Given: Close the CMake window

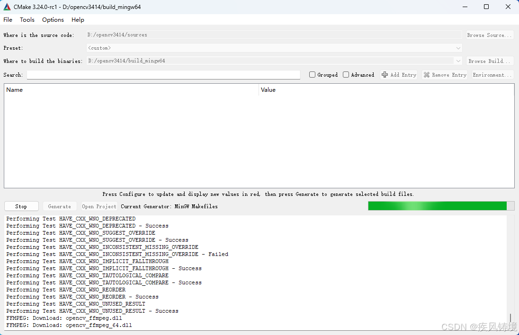Looking at the screenshot, I should 508,7.
